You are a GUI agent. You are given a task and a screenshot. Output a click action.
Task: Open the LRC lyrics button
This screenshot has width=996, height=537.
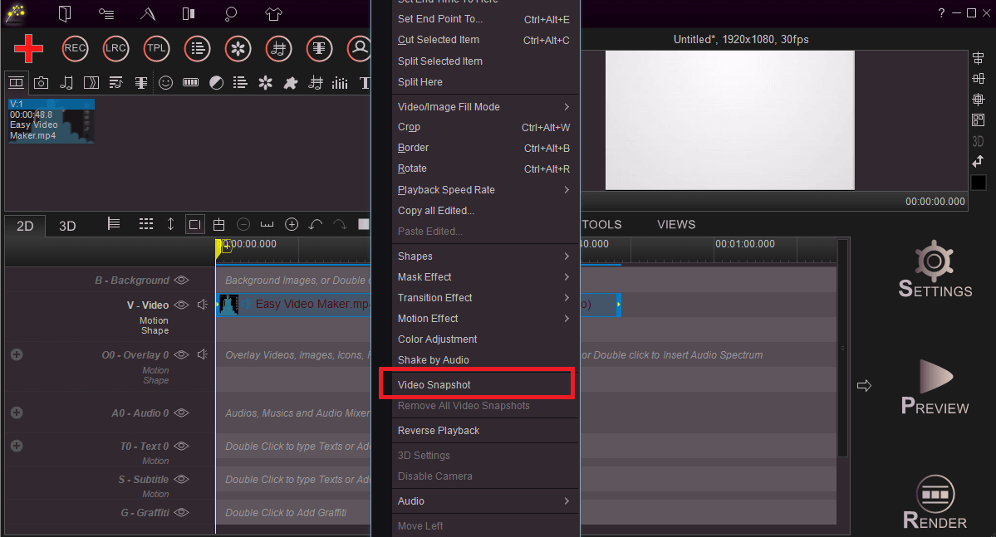pos(115,48)
